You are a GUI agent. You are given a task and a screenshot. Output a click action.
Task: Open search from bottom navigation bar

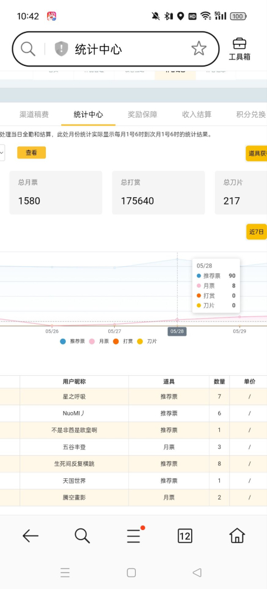coord(82,535)
